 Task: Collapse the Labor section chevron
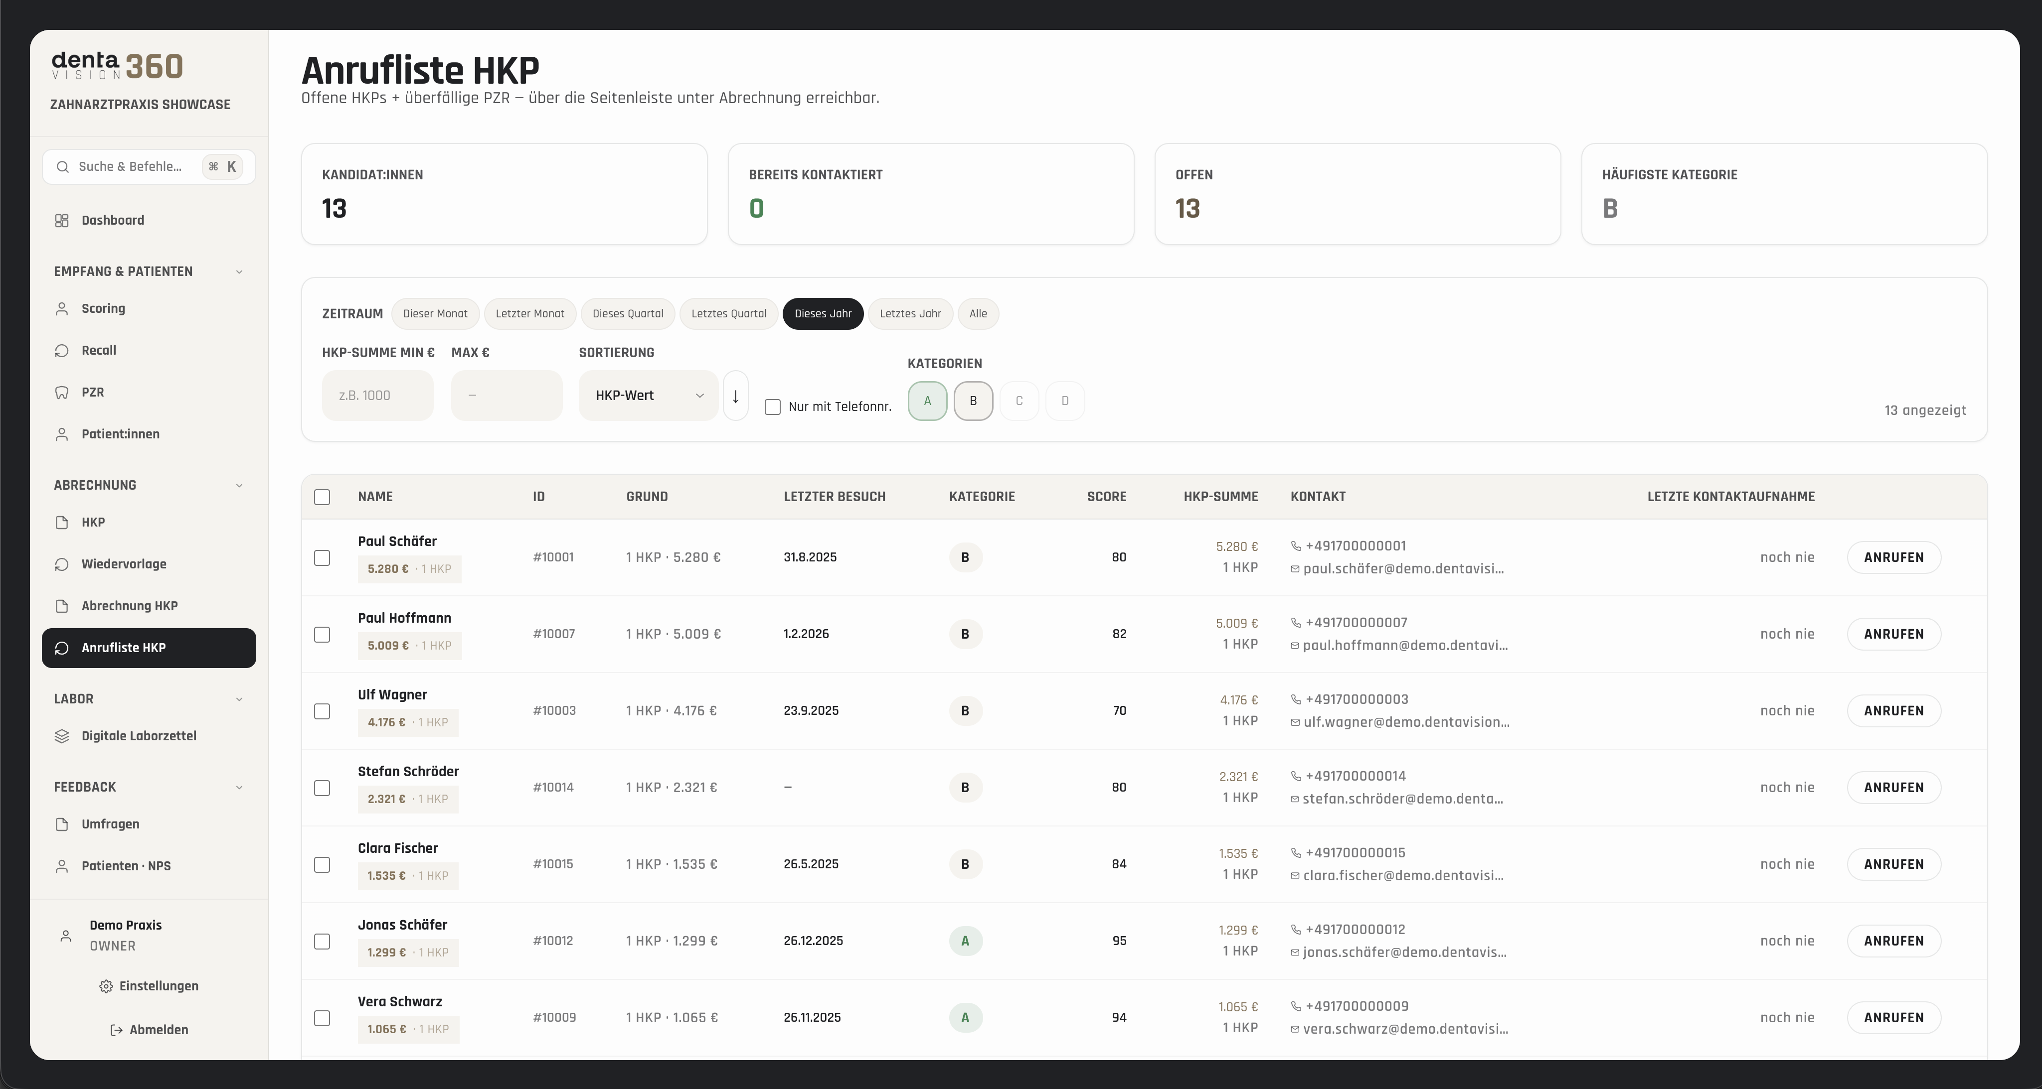[x=239, y=699]
